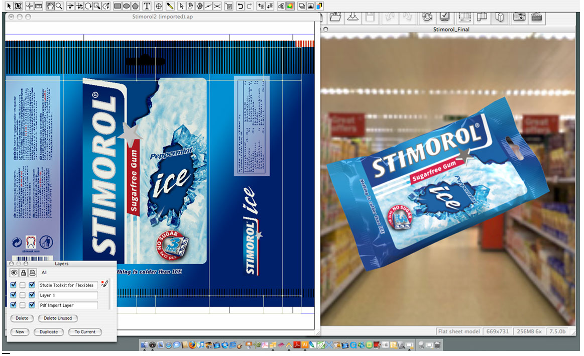Screen dimensions: 584x356
Task: Open Finder from the Dock
Action: pyautogui.click(x=144, y=345)
